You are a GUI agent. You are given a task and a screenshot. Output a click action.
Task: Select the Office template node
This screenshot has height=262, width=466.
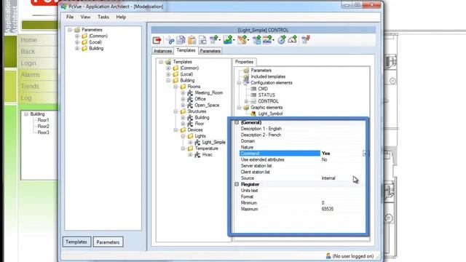click(200, 99)
